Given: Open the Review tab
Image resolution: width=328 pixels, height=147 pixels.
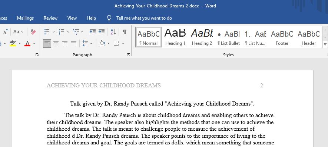Looking at the screenshot, I should [51, 18].
